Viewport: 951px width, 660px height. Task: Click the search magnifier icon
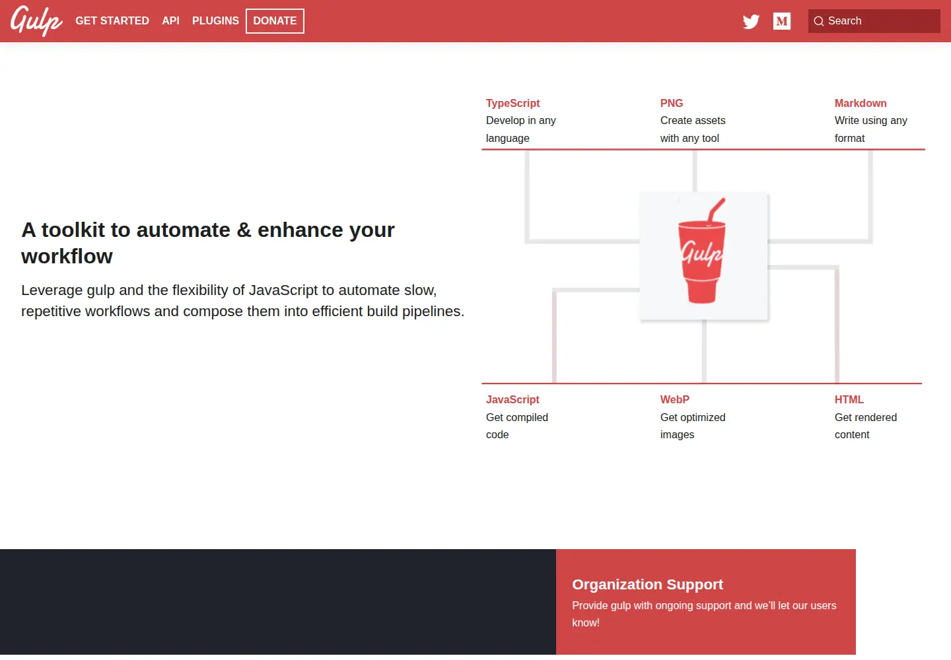click(x=819, y=21)
